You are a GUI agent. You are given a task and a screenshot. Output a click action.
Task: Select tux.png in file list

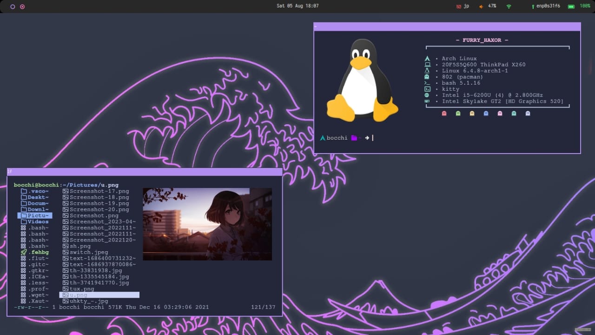[79, 289]
